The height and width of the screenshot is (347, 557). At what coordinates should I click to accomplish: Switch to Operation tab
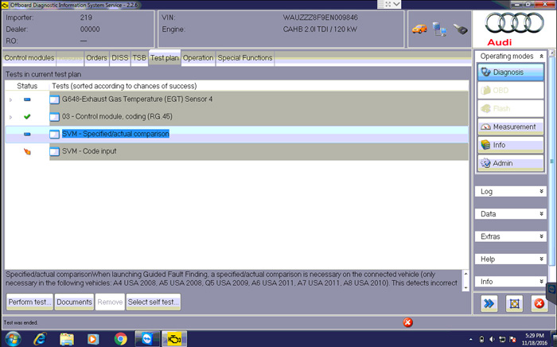click(x=198, y=58)
